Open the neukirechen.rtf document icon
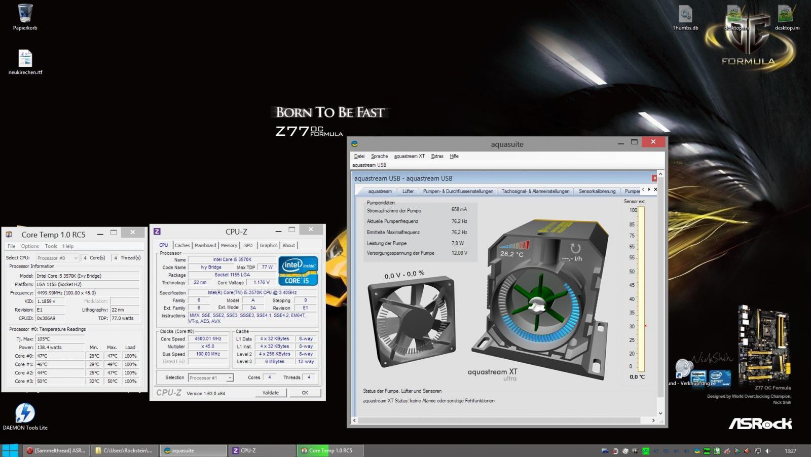 [25, 62]
